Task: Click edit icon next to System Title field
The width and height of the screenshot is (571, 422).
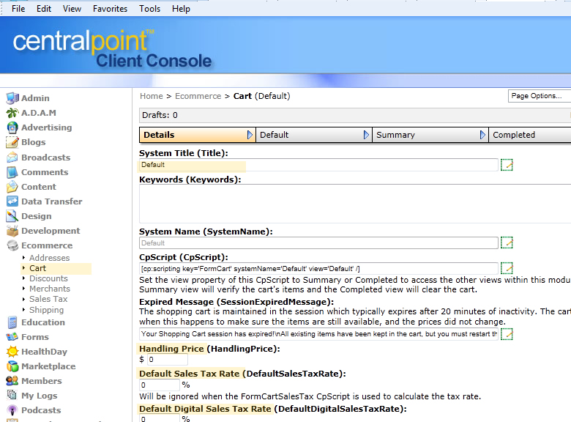Action: point(507,165)
